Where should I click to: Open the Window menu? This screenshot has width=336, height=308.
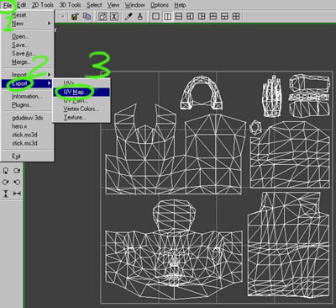134,5
